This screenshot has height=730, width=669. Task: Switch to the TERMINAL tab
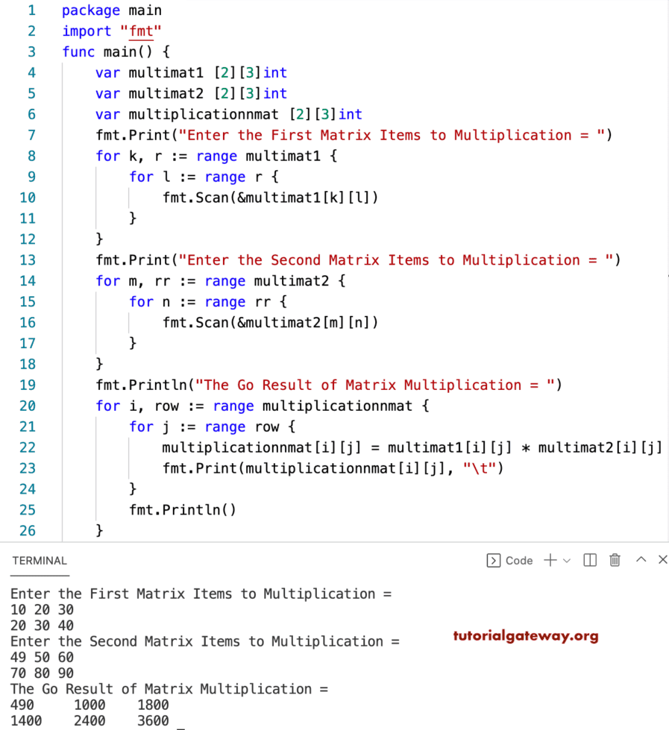pyautogui.click(x=39, y=560)
